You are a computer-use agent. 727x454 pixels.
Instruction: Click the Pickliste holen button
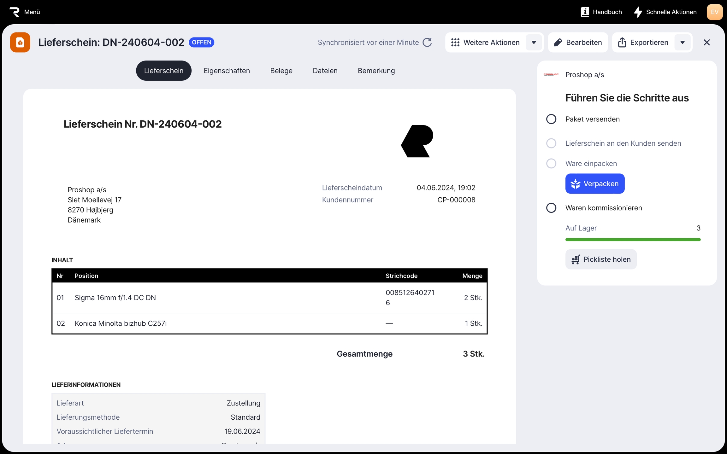tap(601, 259)
